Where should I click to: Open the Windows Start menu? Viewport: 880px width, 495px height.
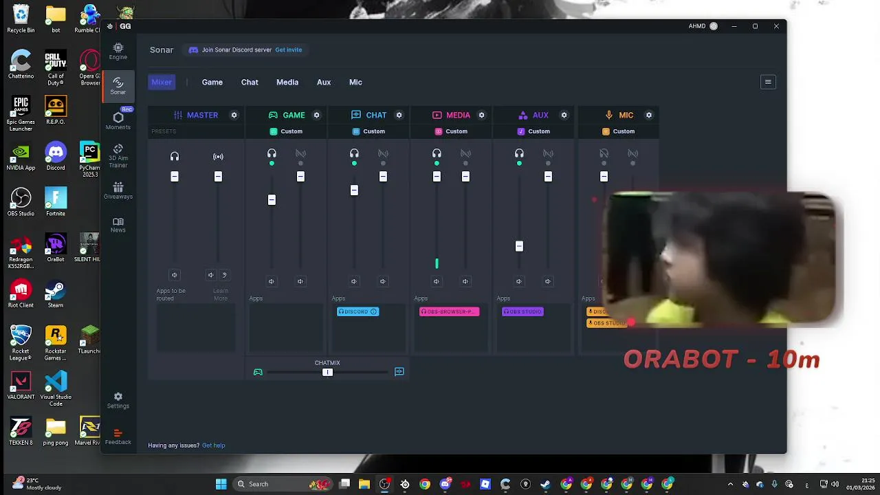pyautogui.click(x=221, y=484)
